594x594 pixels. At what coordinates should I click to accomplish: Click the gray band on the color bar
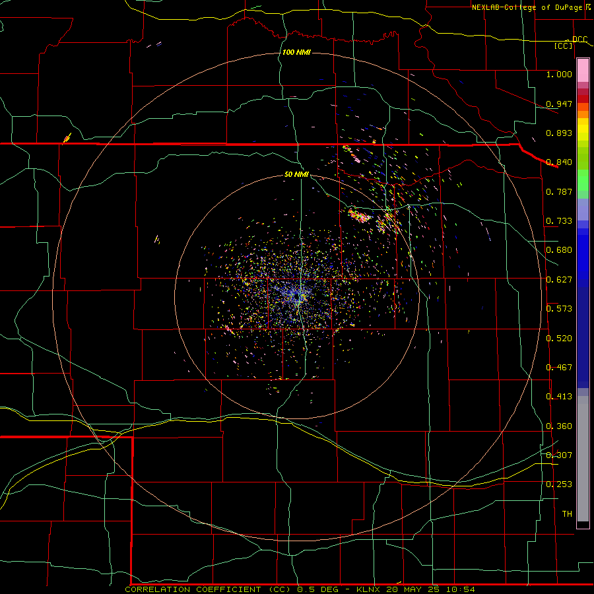coord(583,459)
